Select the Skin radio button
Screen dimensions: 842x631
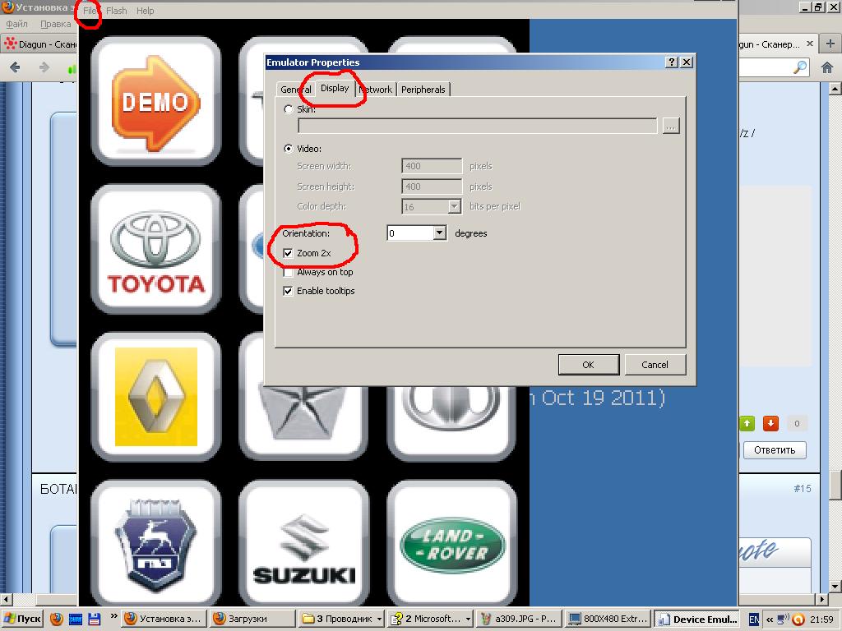point(289,109)
